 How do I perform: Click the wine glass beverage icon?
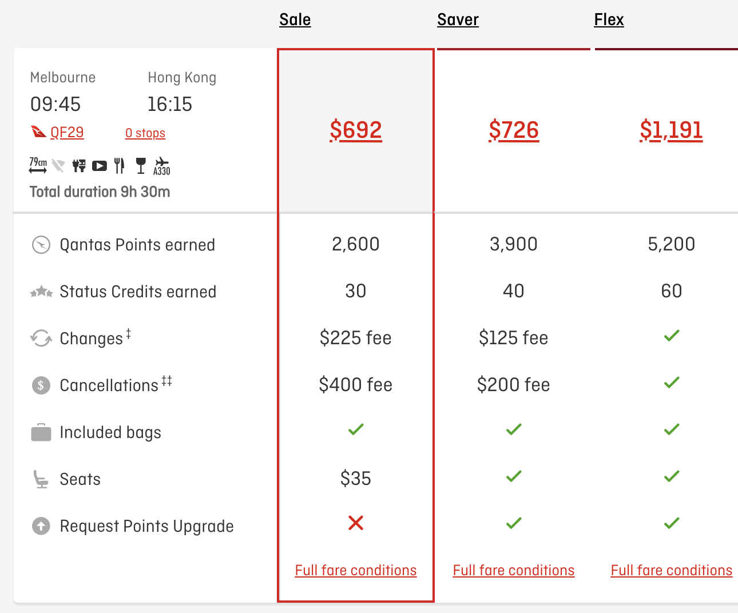(141, 166)
